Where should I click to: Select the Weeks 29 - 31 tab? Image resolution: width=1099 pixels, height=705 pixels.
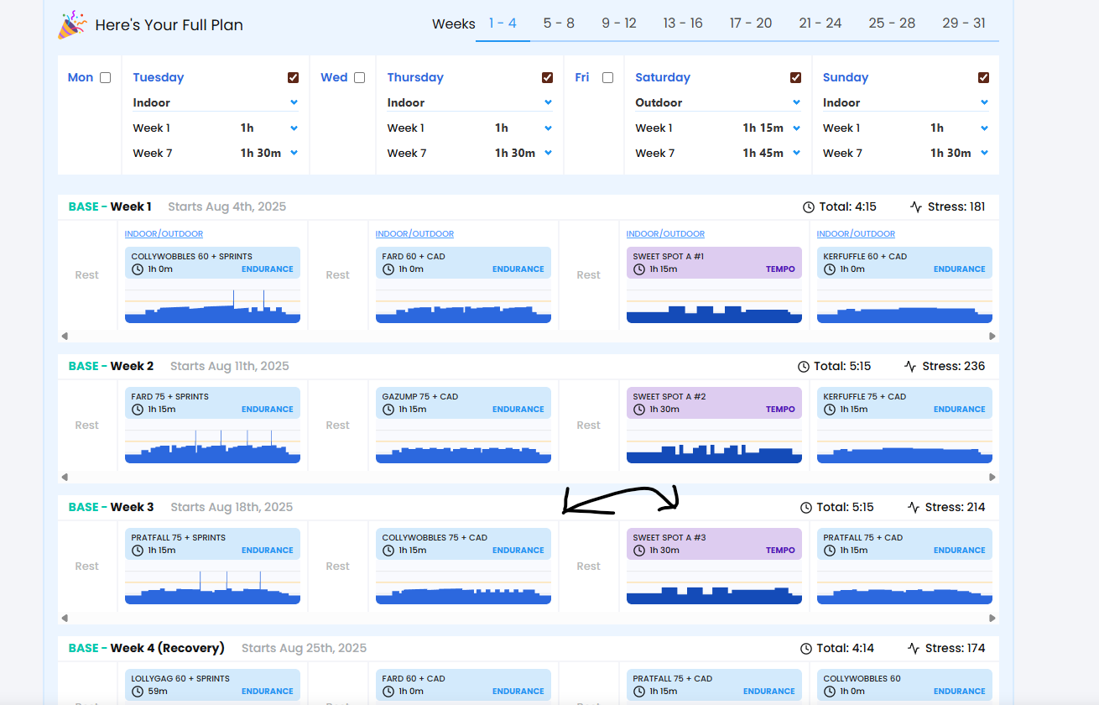[x=964, y=23]
